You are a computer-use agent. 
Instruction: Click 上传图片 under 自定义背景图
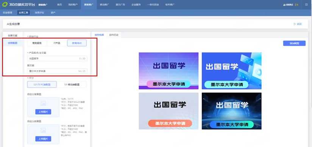click(x=43, y=111)
